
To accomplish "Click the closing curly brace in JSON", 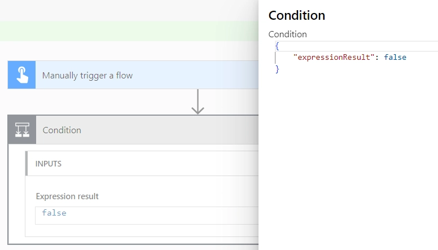I will pyautogui.click(x=277, y=69).
